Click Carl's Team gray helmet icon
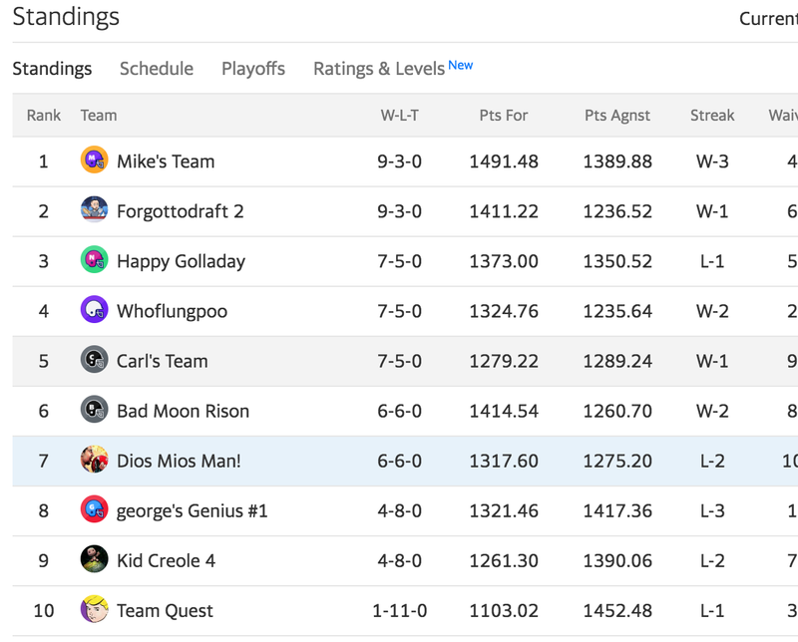Image resolution: width=798 pixels, height=642 pixels. click(94, 359)
